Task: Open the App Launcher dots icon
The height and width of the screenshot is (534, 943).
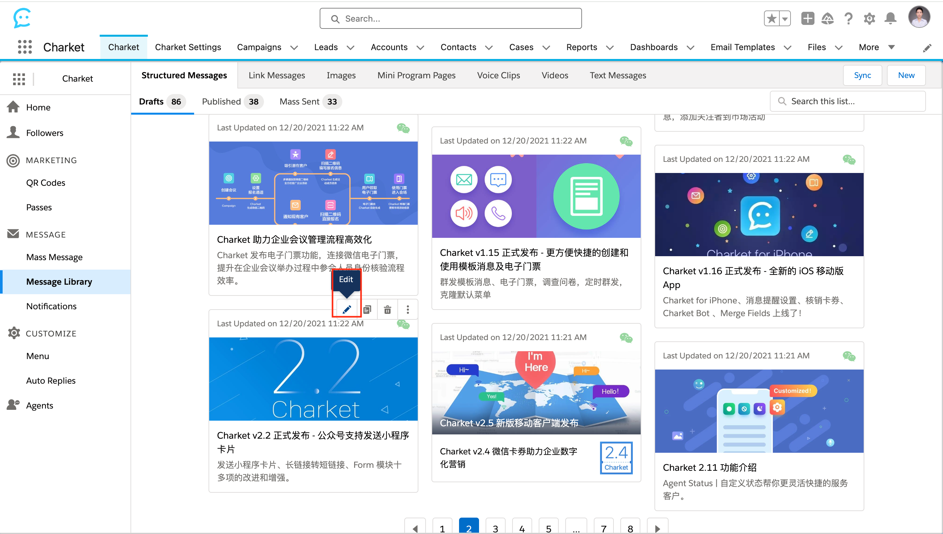Action: 25,47
